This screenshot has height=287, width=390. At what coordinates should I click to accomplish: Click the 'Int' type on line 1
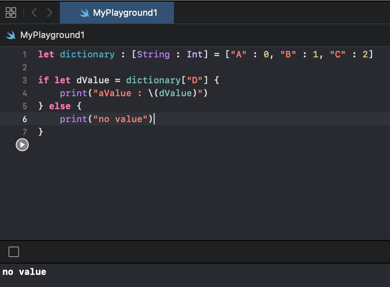pos(195,55)
